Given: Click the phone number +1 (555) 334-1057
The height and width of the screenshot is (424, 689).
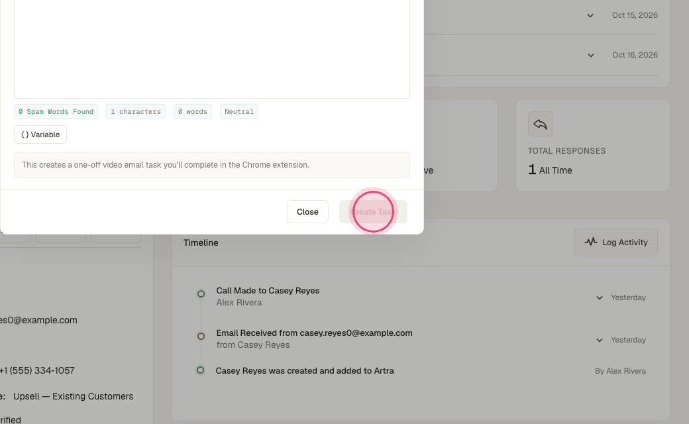Looking at the screenshot, I should click(37, 370).
